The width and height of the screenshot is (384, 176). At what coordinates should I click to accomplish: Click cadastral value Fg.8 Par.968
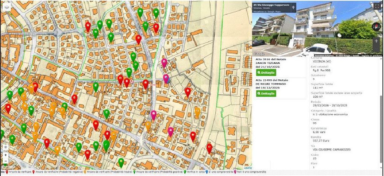321,70
